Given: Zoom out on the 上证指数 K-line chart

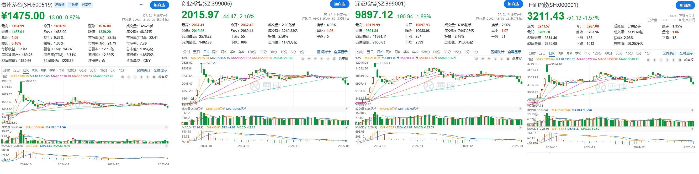Looking at the screenshot, I should point(661,60).
